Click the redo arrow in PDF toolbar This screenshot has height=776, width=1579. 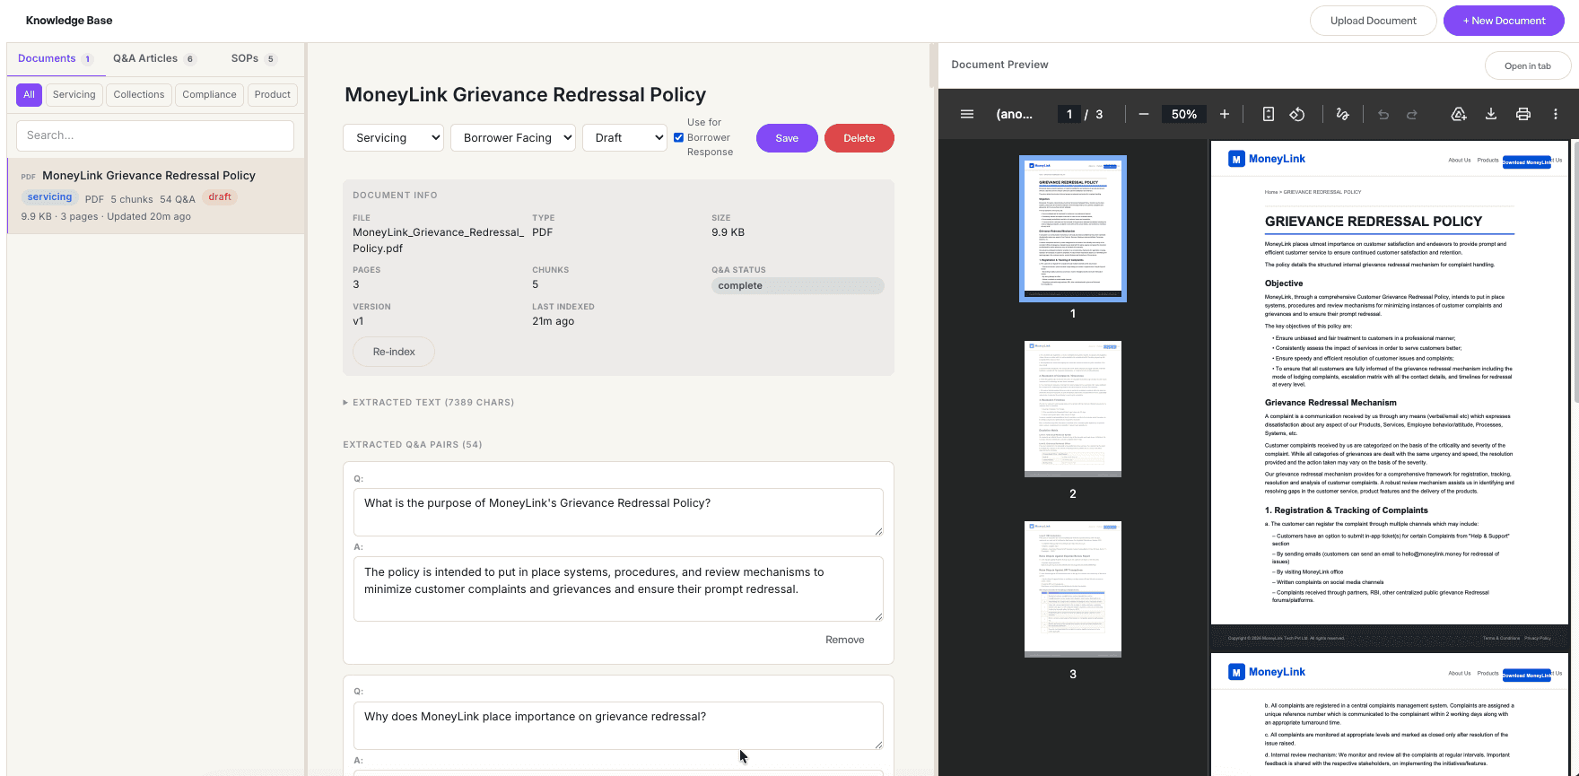coord(1412,114)
